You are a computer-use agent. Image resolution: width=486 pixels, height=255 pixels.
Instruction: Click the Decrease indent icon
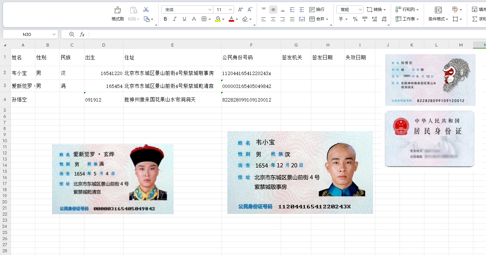pyautogui.click(x=292, y=10)
